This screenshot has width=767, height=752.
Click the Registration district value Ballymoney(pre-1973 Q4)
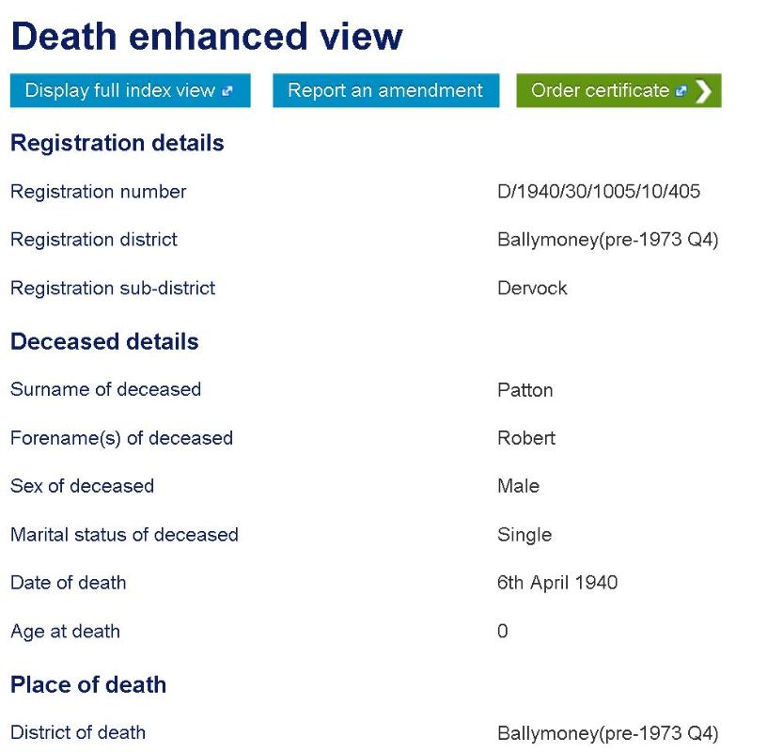coord(607,240)
